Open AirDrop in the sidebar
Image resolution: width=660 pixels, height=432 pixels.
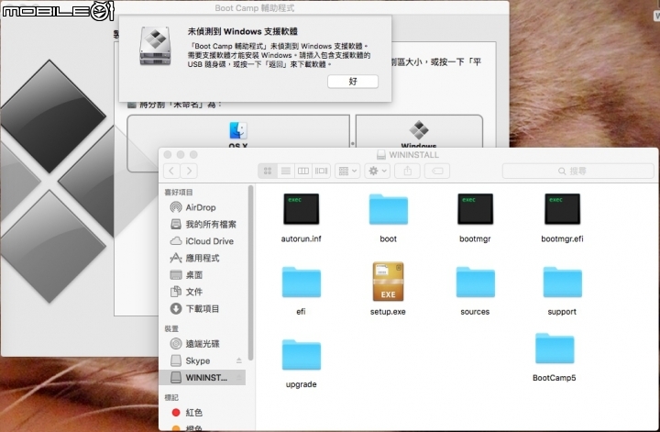[203, 207]
